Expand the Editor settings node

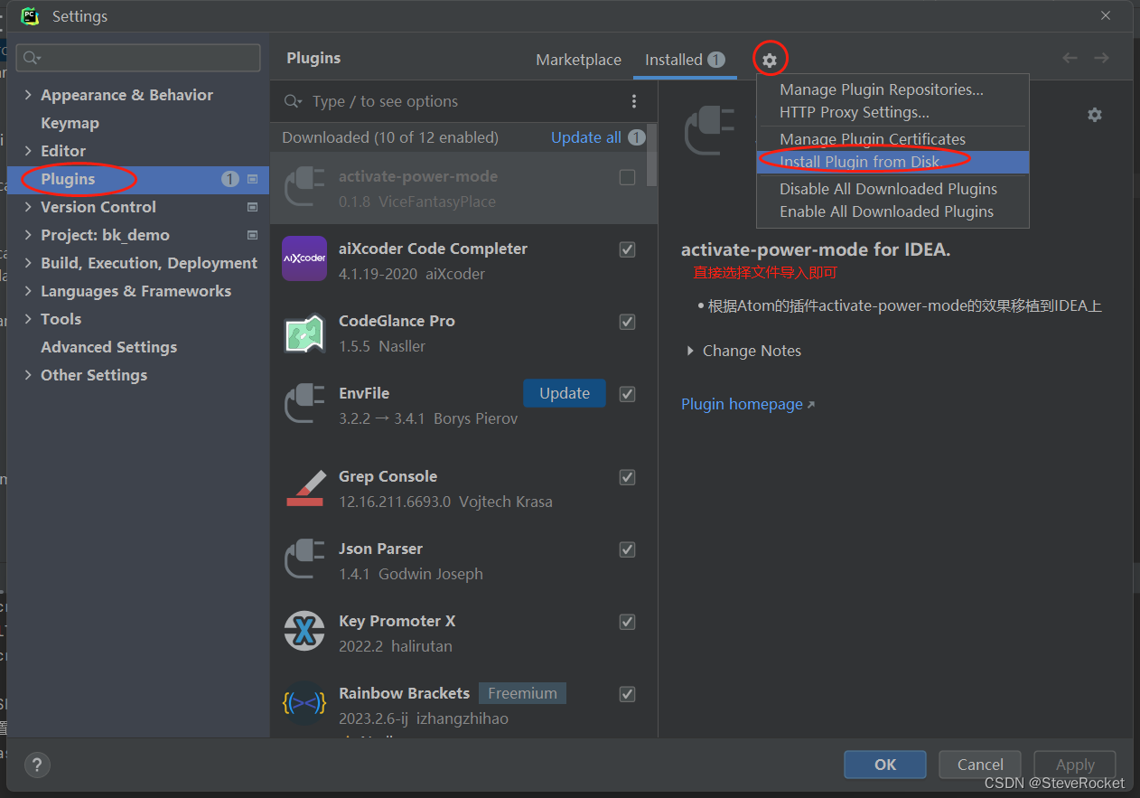[x=28, y=151]
